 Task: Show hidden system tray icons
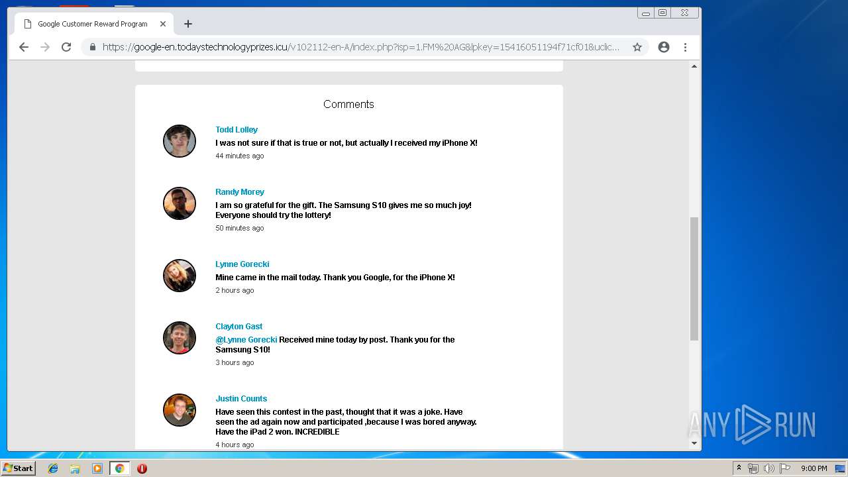click(739, 468)
